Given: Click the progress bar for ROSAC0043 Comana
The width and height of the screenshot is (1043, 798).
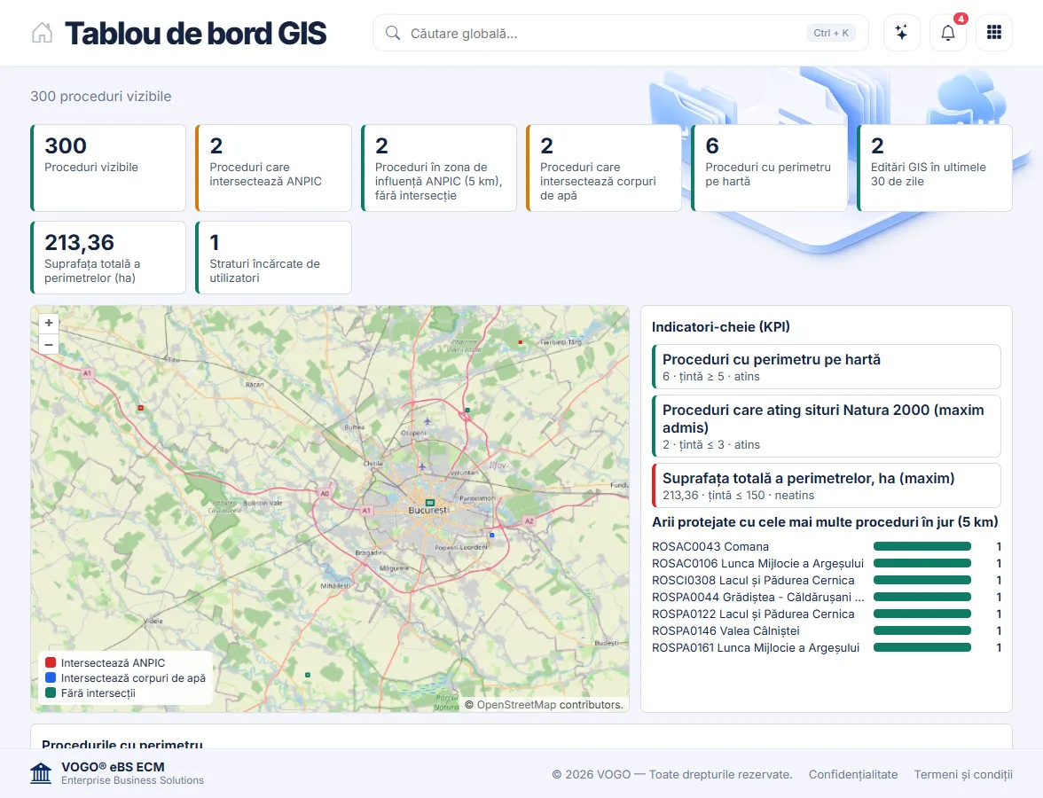Looking at the screenshot, I should (x=922, y=546).
